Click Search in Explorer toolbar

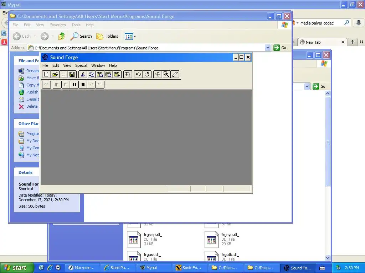[x=81, y=36]
